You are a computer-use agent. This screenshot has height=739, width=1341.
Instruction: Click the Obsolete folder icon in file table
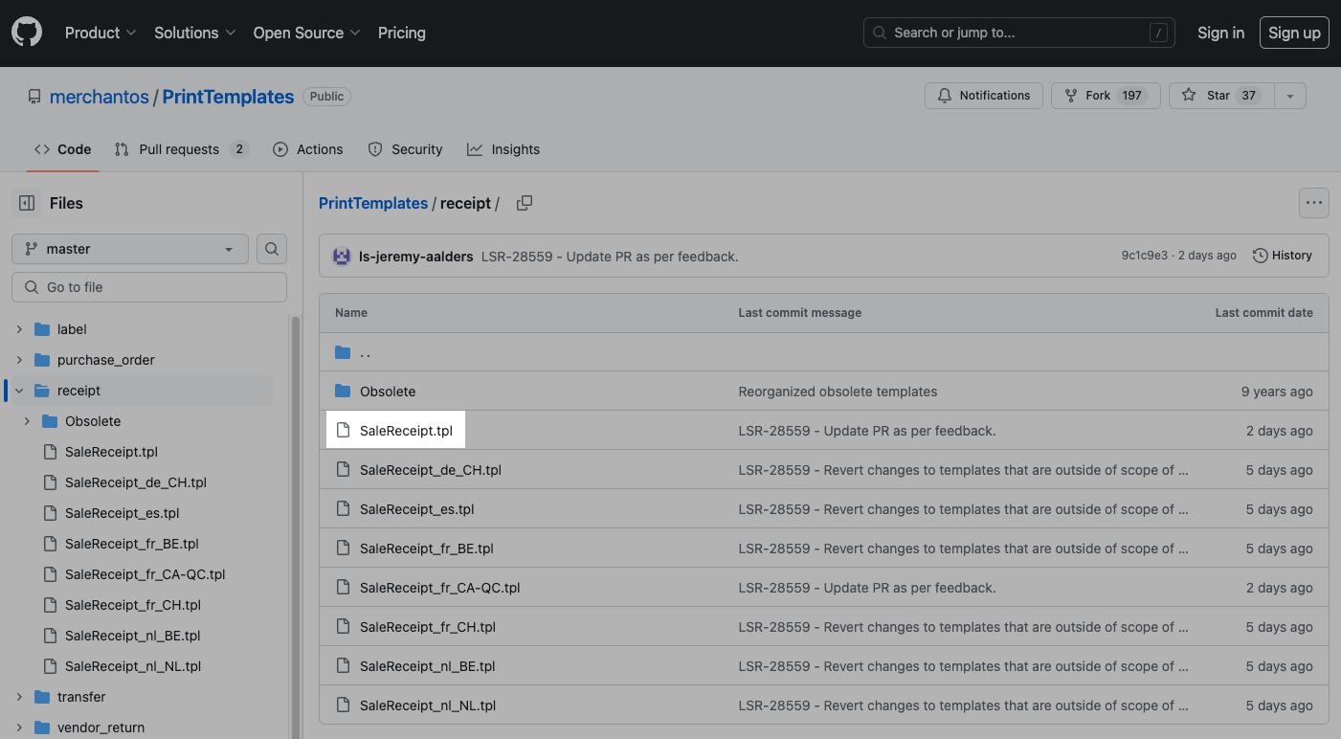click(x=343, y=392)
